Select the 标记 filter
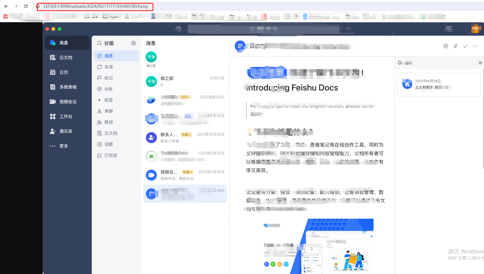Image resolution: width=484 pixels, height=274 pixels. (x=116, y=78)
